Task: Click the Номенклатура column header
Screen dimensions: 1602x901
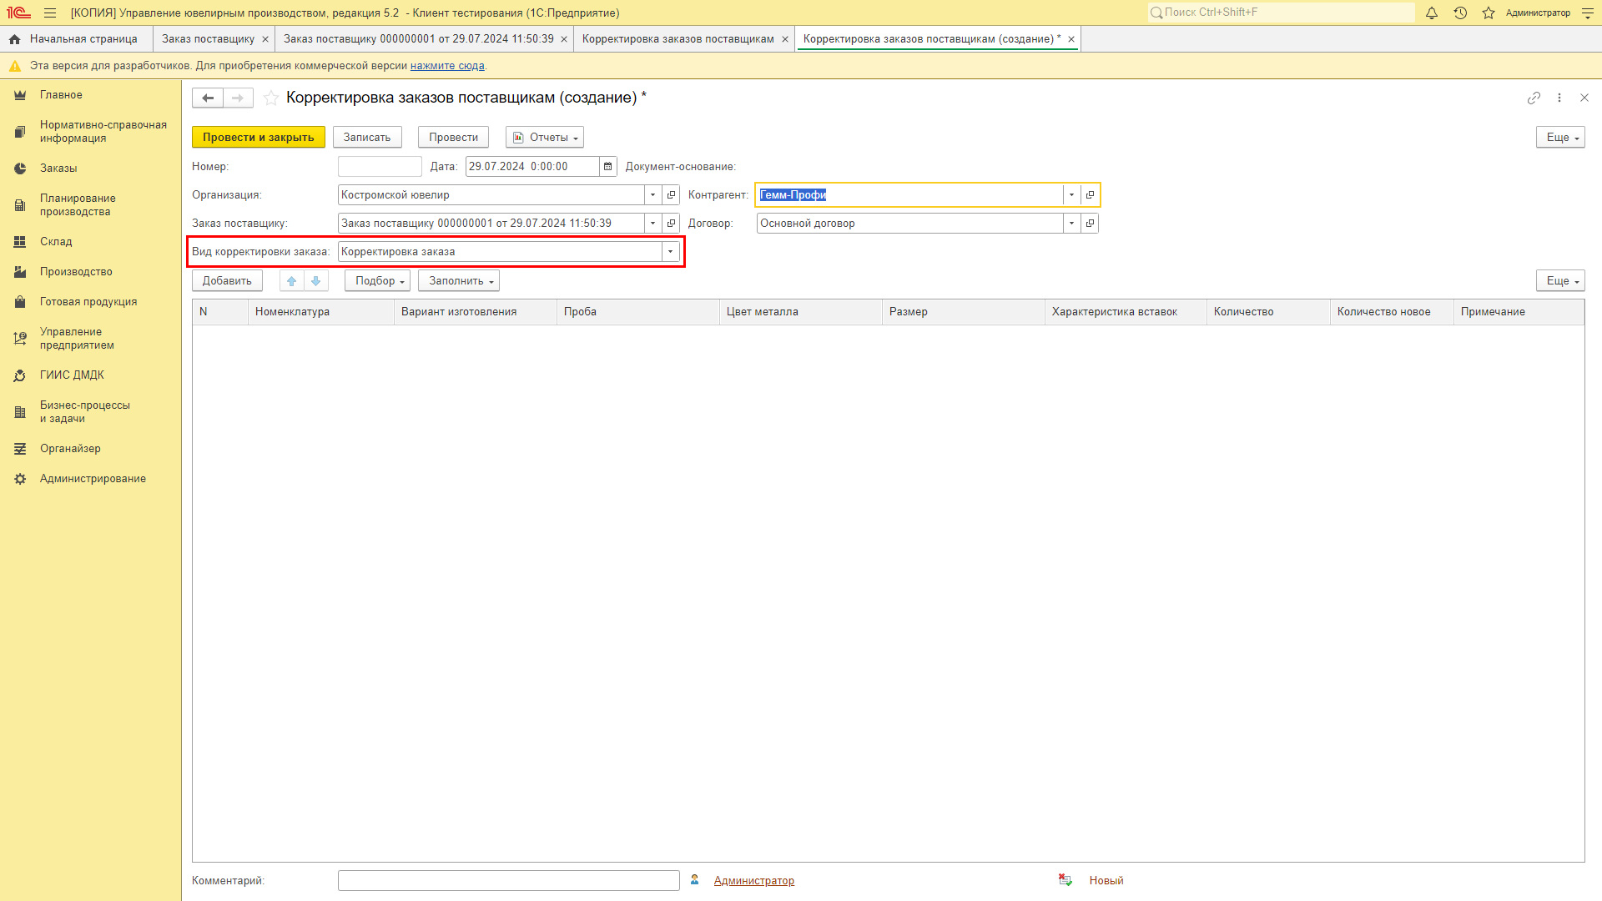Action: (x=321, y=312)
